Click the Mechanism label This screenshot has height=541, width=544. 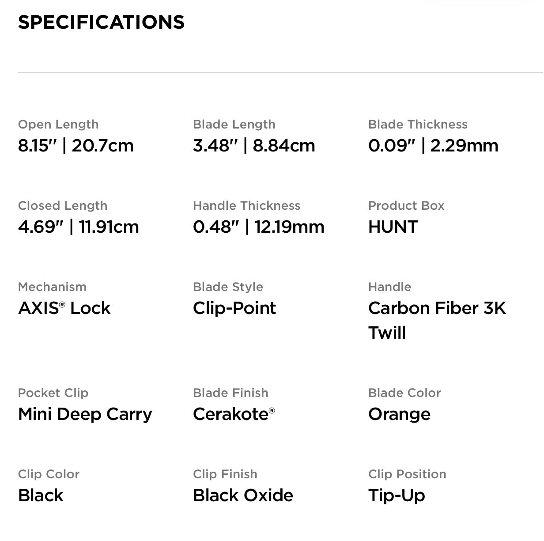click(x=52, y=287)
